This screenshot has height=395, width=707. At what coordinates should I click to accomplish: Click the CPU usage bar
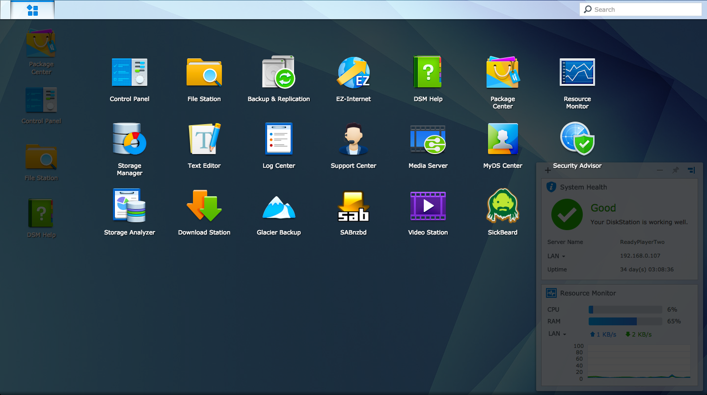click(625, 310)
